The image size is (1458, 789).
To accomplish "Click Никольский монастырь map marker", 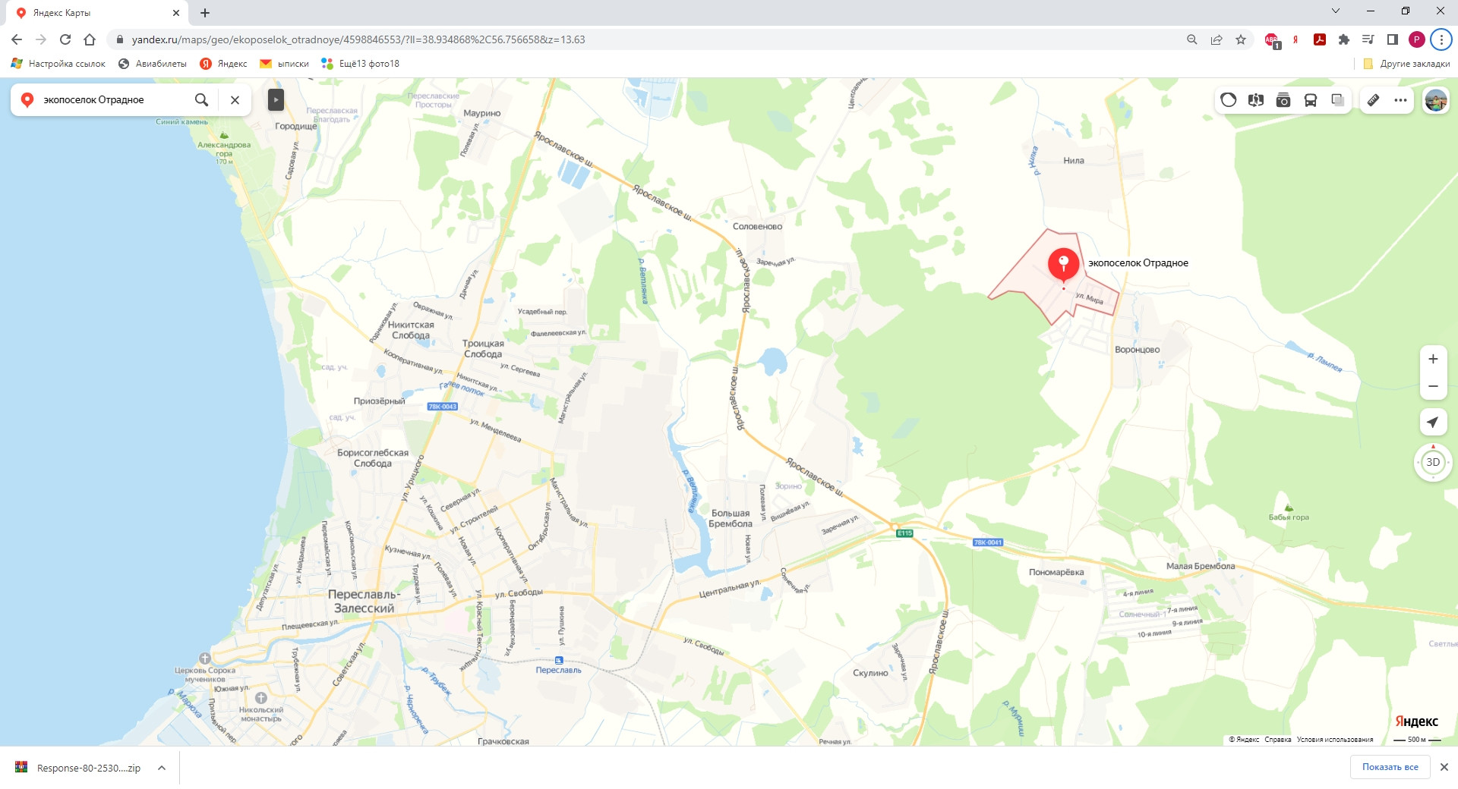I will [260, 698].
